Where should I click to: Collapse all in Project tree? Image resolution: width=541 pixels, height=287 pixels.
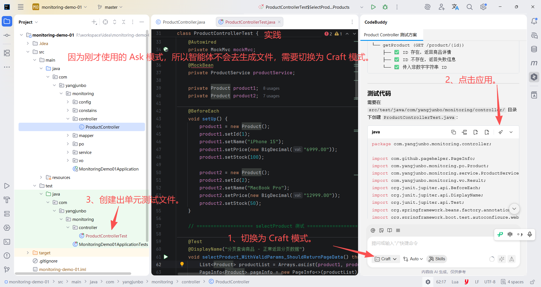click(124, 22)
